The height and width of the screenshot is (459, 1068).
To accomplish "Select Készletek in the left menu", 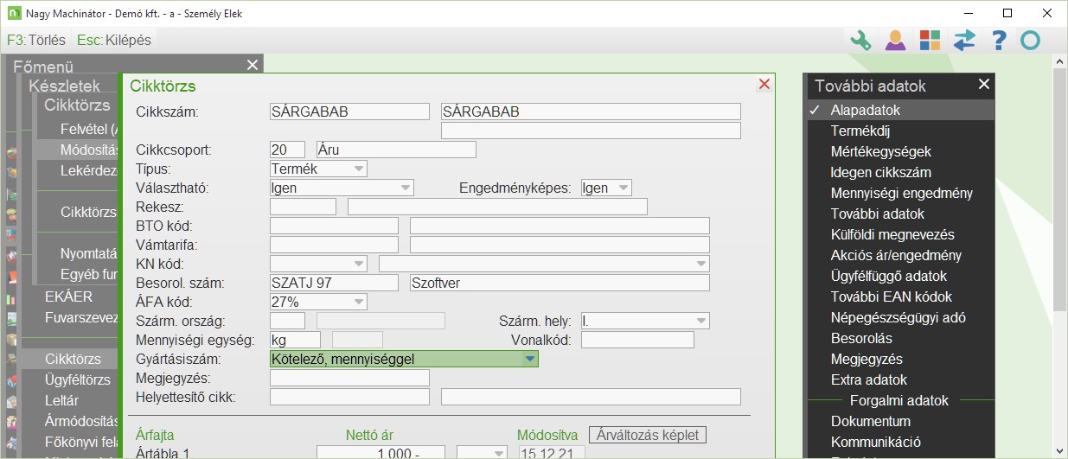I will click(x=65, y=86).
